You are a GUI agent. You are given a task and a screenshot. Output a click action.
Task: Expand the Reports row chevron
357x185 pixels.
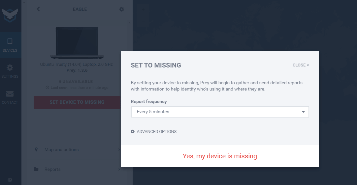coord(119,170)
